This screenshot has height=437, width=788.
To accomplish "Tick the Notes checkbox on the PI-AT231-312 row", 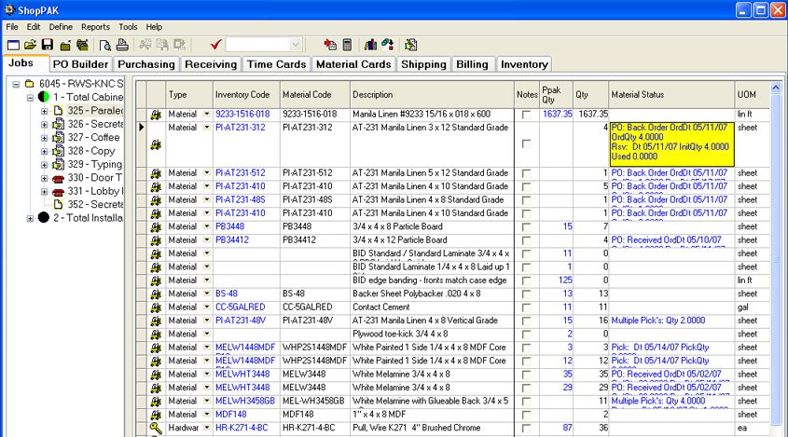I will tap(526, 143).
